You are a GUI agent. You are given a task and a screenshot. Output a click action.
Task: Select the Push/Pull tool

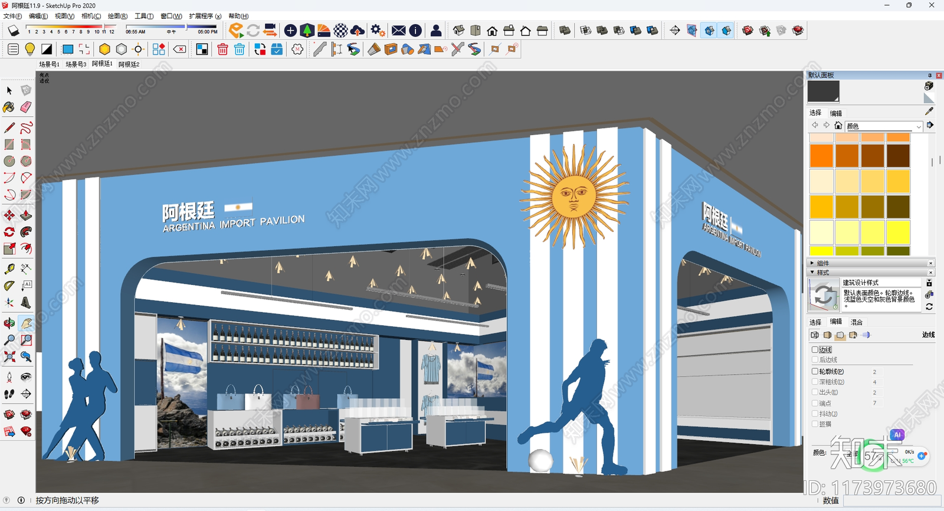[x=26, y=215]
